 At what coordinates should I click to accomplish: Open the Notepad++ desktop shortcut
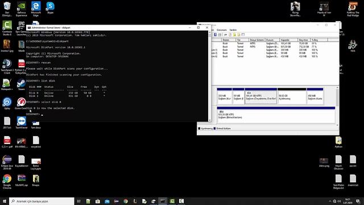[x=7, y=84]
